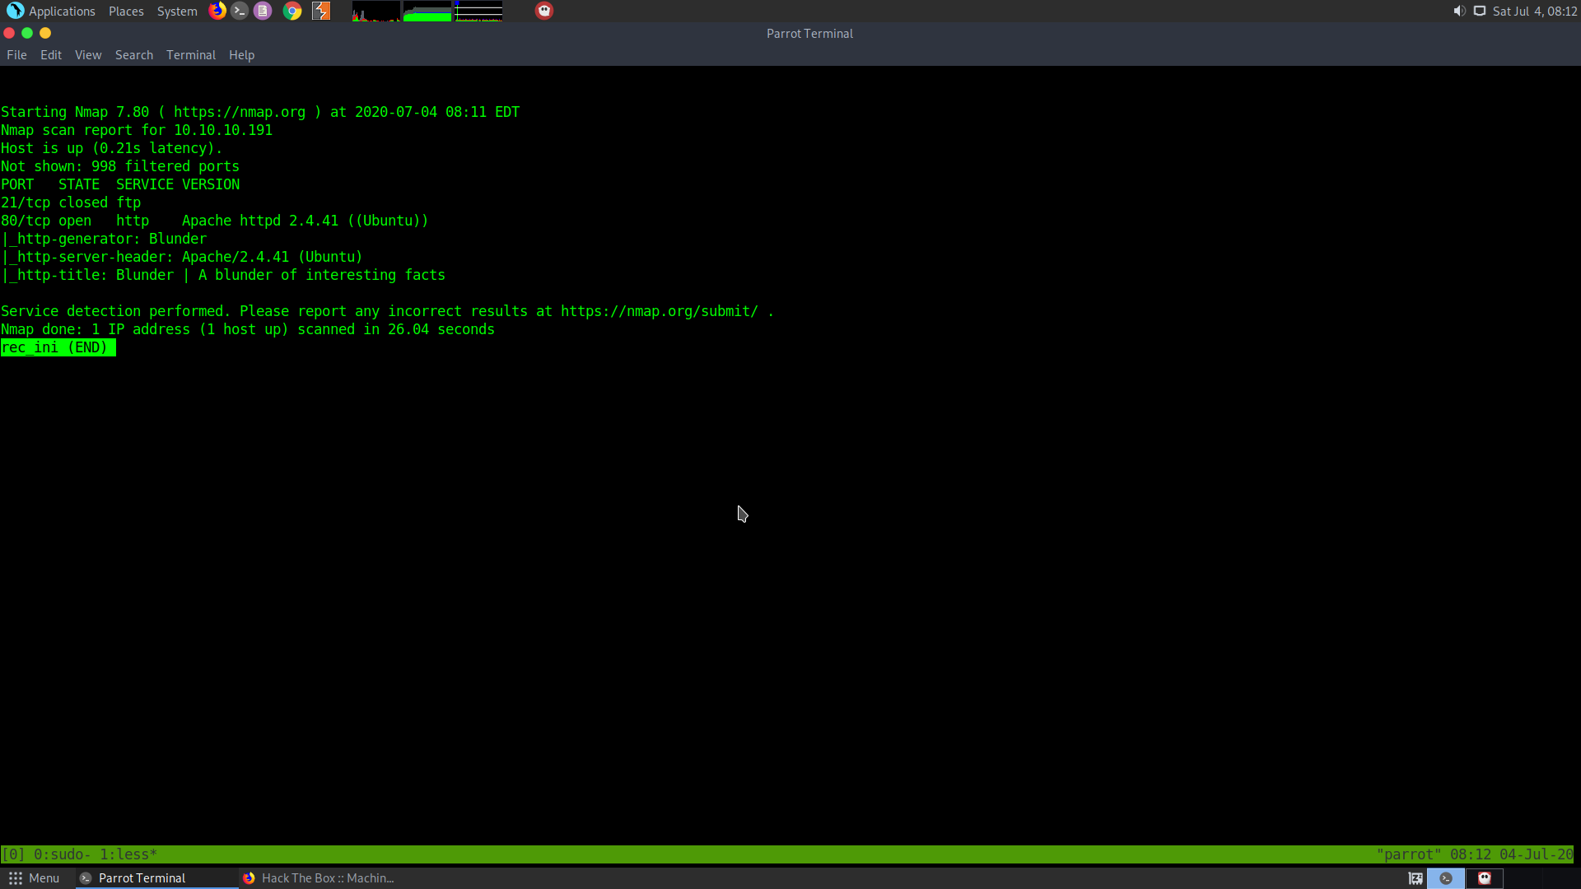
Task: Click the red ghost icon in top panel
Action: [x=544, y=11]
